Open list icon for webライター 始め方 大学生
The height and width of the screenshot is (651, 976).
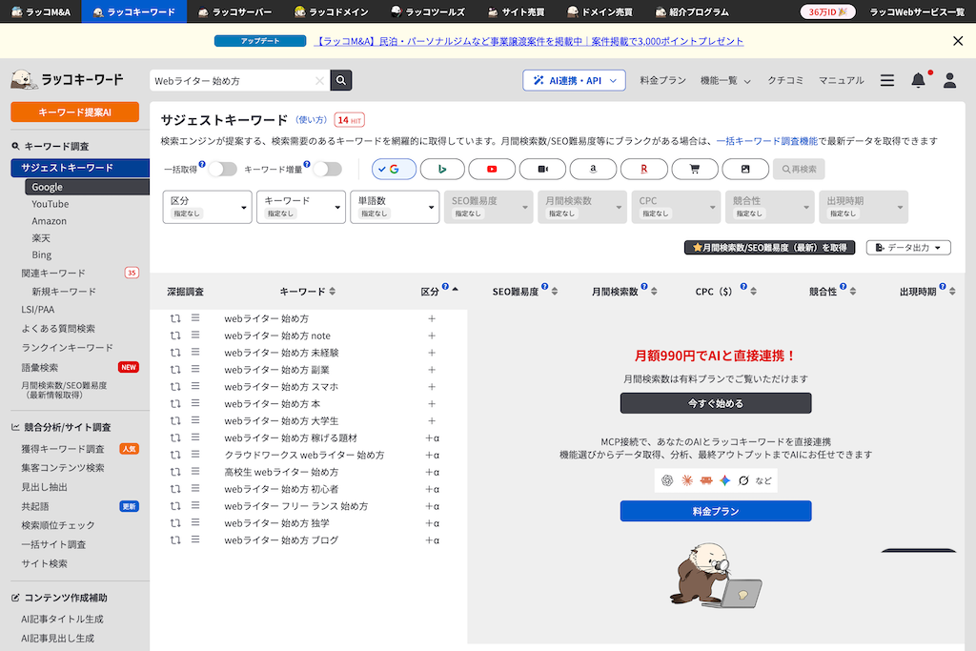point(195,420)
